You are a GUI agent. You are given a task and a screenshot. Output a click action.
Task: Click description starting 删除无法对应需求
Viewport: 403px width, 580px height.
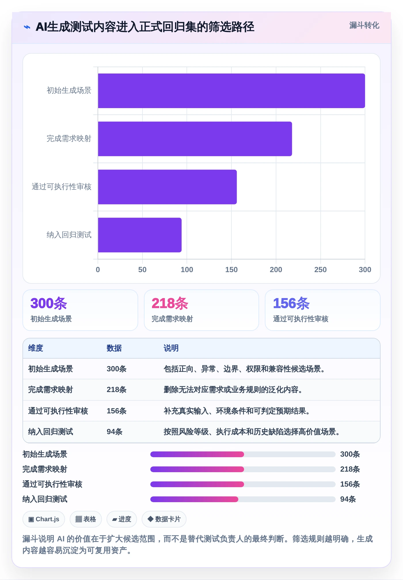(233, 390)
